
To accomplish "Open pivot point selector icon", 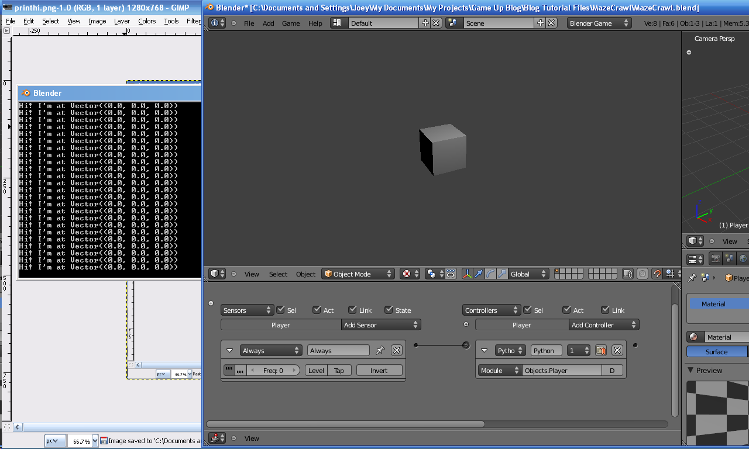I will pyautogui.click(x=434, y=274).
